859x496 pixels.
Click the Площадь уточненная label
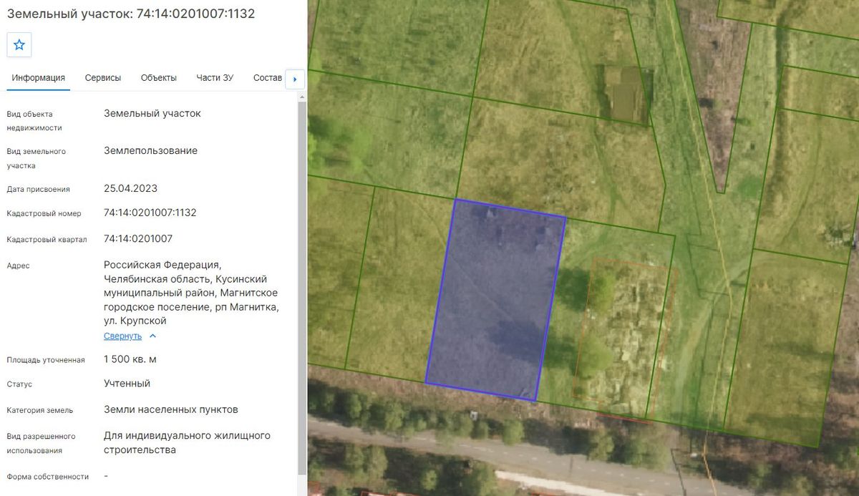(x=46, y=360)
